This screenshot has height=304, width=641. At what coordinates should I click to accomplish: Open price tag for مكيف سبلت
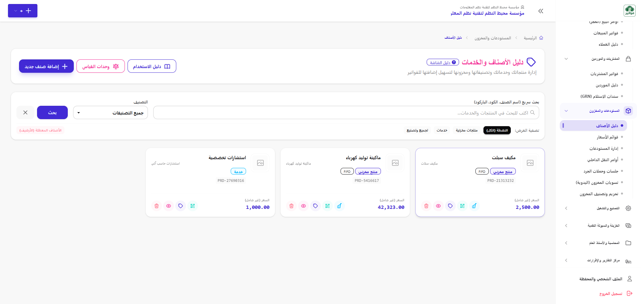click(x=450, y=206)
